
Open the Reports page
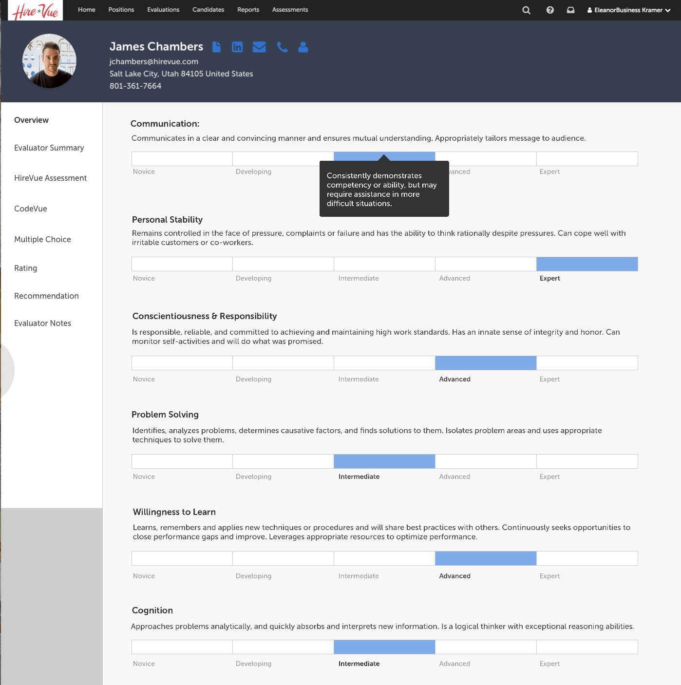pyautogui.click(x=248, y=10)
